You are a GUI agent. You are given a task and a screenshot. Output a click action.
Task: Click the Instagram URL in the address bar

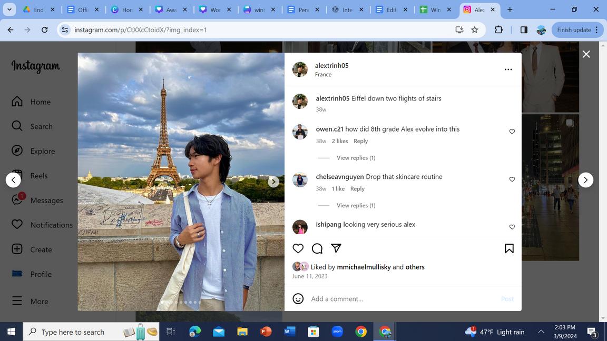(141, 30)
